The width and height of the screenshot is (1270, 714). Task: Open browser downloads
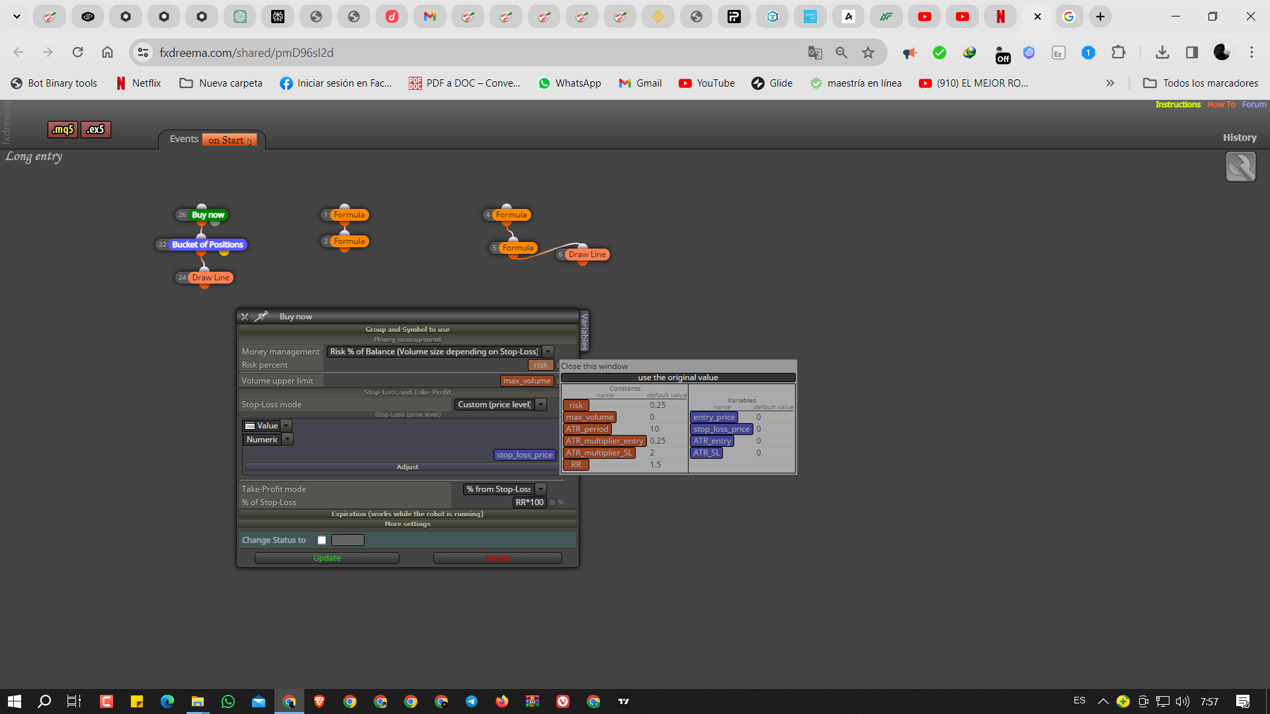click(1162, 52)
